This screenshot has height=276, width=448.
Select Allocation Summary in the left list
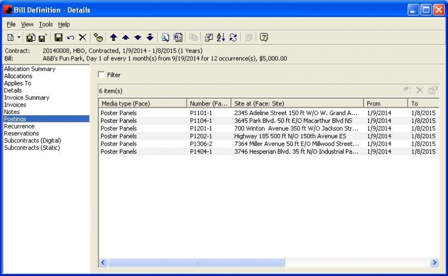[x=30, y=69]
